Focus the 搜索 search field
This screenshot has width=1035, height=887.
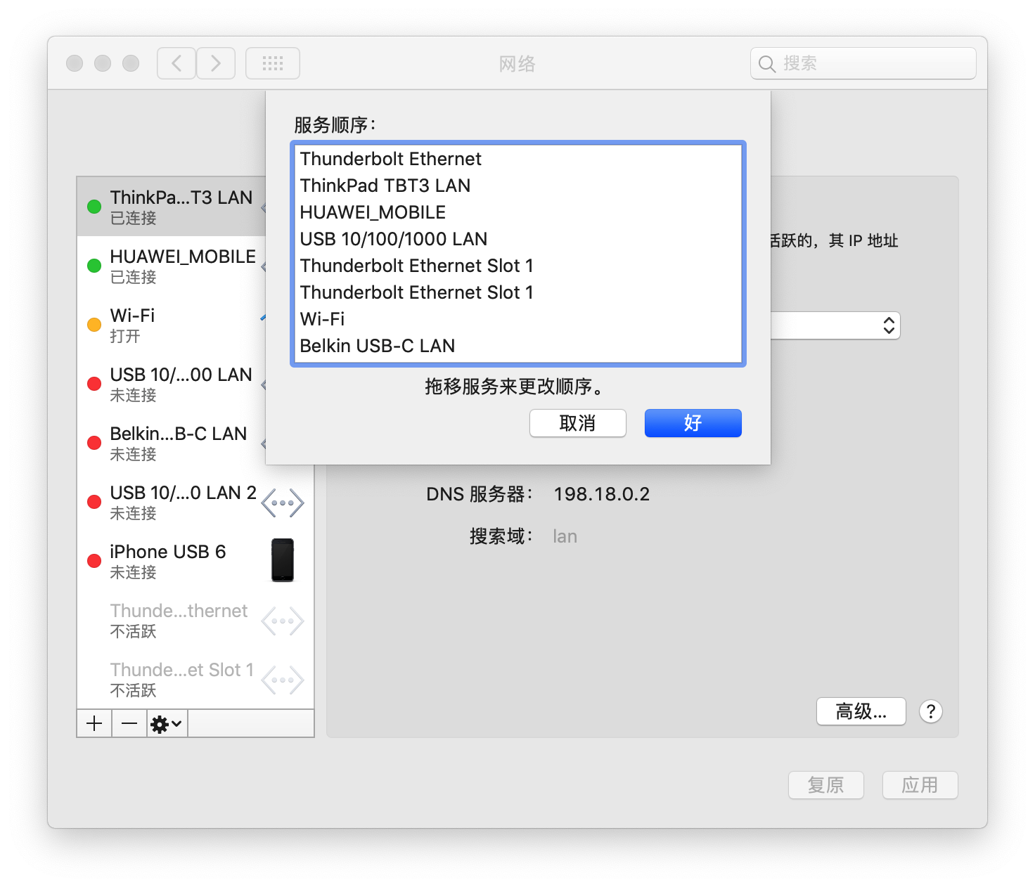(x=863, y=63)
